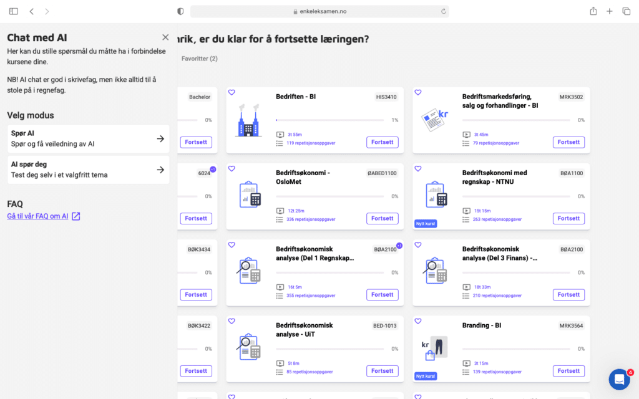639x399 pixels.
Task: Click the Bedriften - BI progress bar
Action: (329, 120)
